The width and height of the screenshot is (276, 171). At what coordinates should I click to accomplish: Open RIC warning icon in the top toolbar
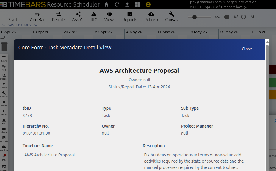tap(94, 17)
